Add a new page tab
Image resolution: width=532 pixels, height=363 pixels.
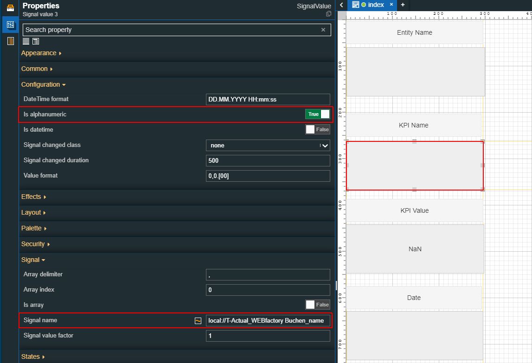[x=403, y=5]
